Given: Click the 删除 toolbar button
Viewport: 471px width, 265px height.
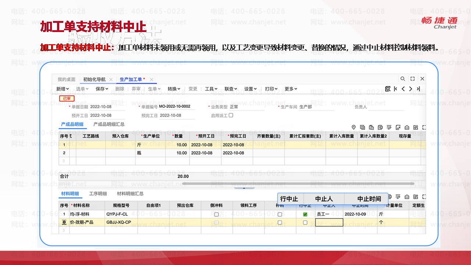Looking at the screenshot, I should point(120,89).
